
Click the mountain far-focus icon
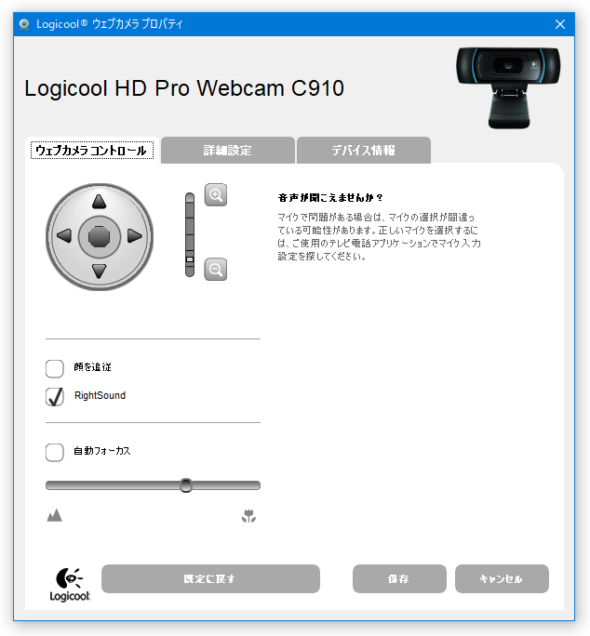54,515
